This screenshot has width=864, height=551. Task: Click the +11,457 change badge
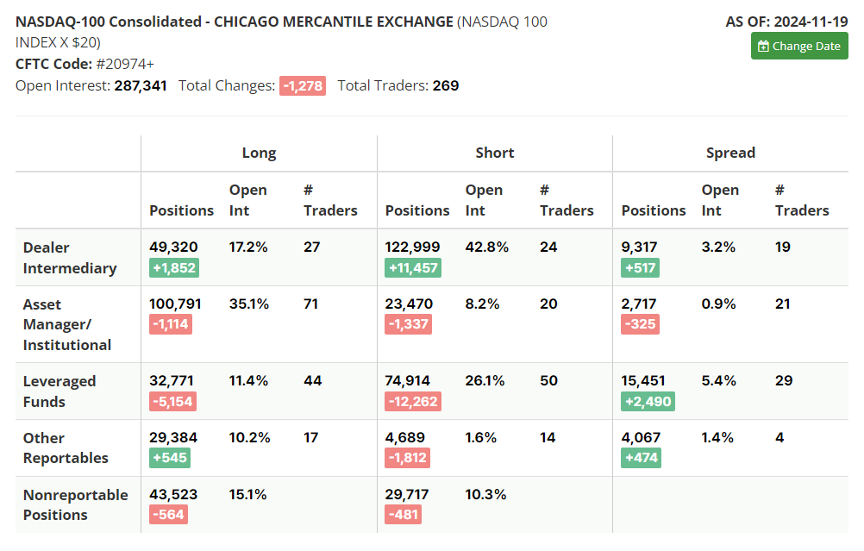click(x=413, y=268)
